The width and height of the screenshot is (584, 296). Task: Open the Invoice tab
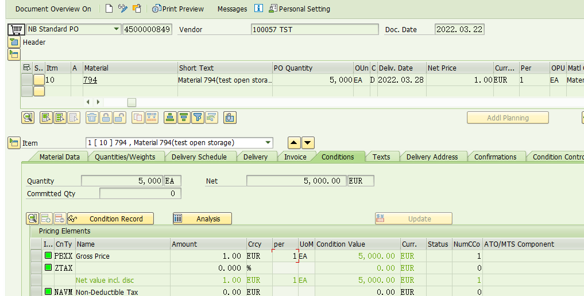(295, 157)
